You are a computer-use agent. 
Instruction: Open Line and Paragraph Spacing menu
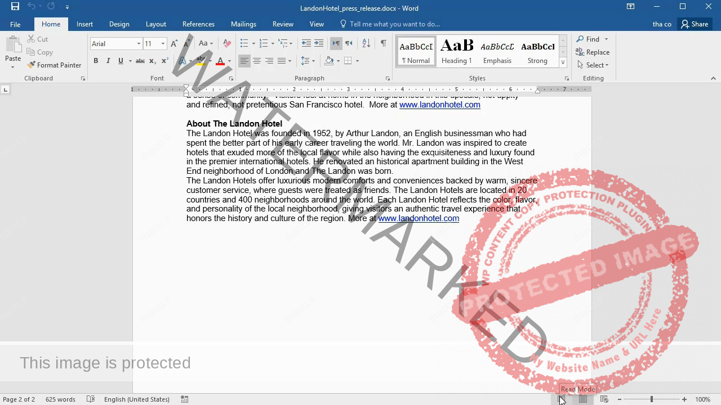(x=308, y=61)
